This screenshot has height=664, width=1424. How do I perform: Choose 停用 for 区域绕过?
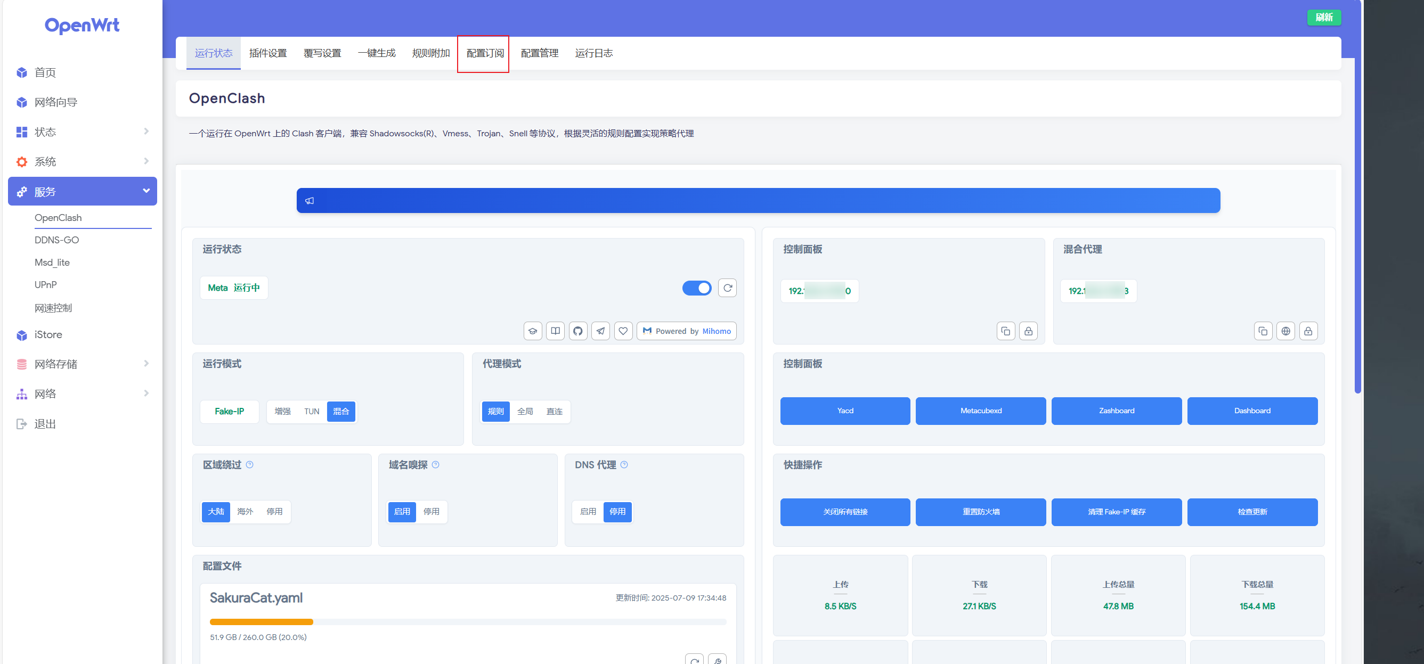click(x=274, y=512)
